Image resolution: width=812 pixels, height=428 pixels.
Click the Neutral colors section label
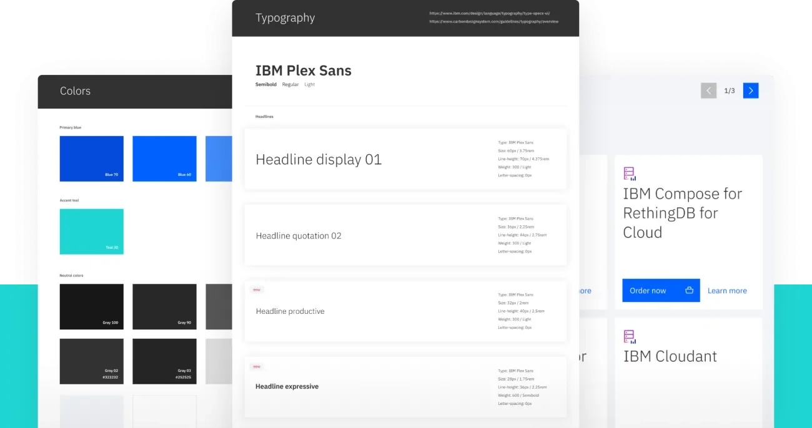tap(71, 275)
